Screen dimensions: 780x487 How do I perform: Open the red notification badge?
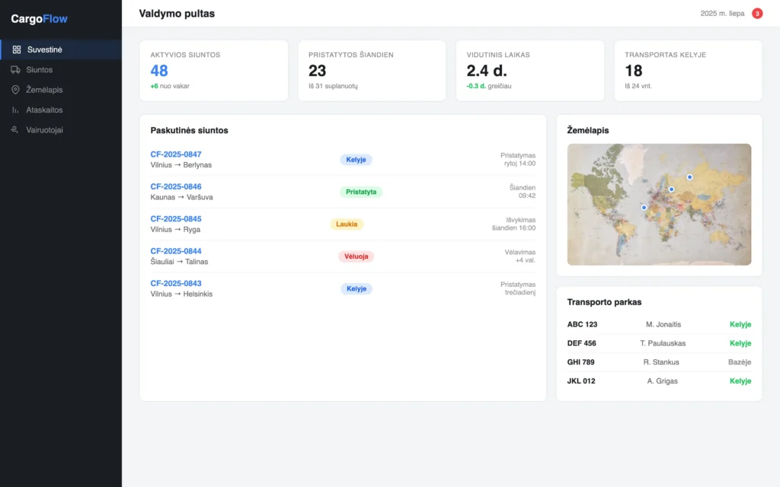point(757,14)
